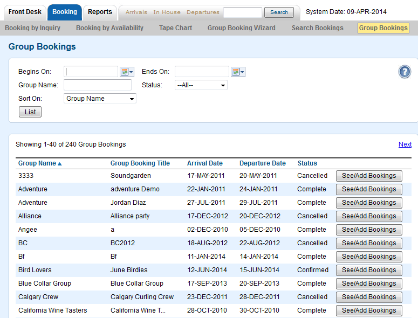See/Add Bookings for Alliance party
This screenshot has height=318, width=418.
[x=369, y=216]
